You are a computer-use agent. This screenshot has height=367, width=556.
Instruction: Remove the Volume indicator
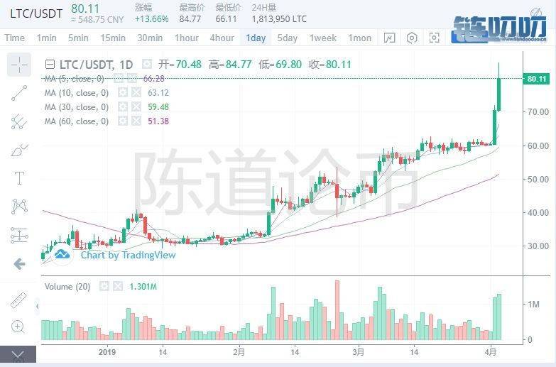coord(118,286)
